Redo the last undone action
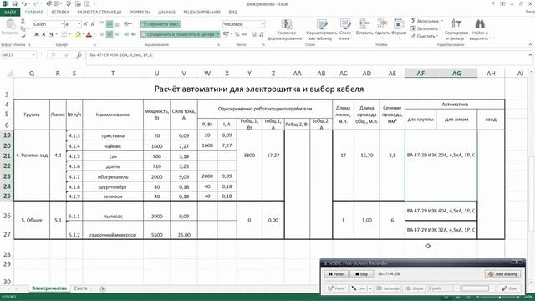Screen dimensions: 535x301 point(36,3)
